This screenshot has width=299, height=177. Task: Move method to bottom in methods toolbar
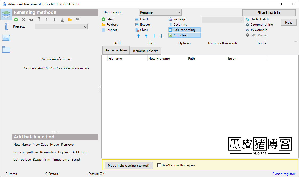click(x=62, y=20)
